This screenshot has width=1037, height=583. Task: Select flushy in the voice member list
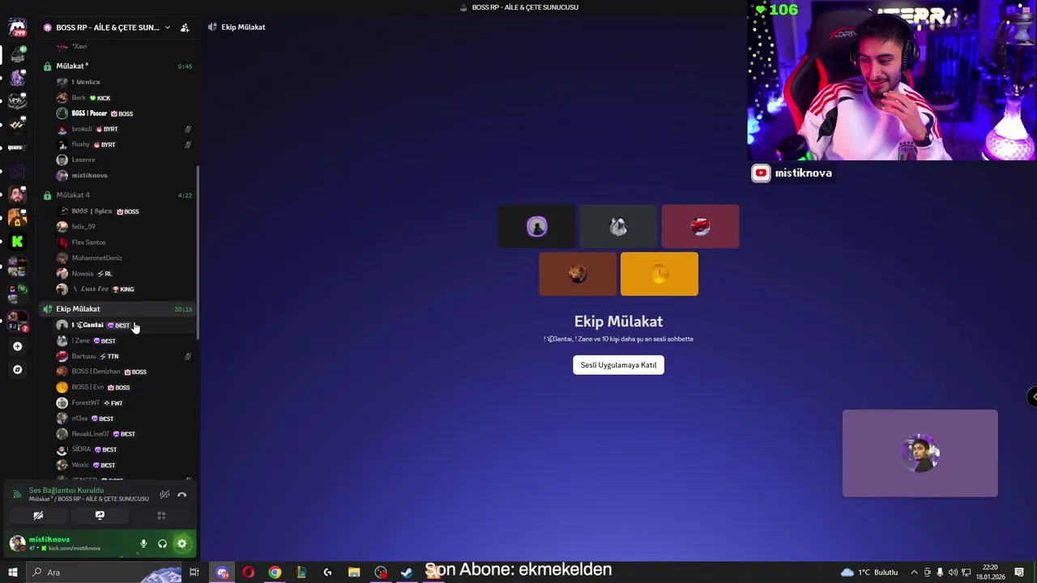pos(125,145)
